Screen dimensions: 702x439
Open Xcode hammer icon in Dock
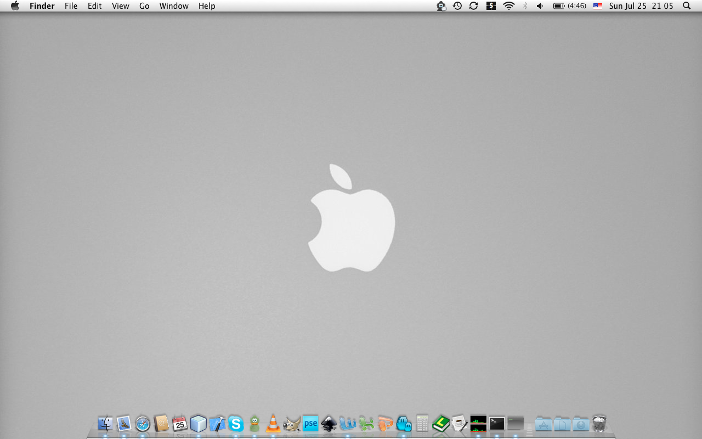[217, 424]
